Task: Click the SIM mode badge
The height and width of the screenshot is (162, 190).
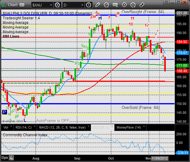Action: click(x=22, y=5)
